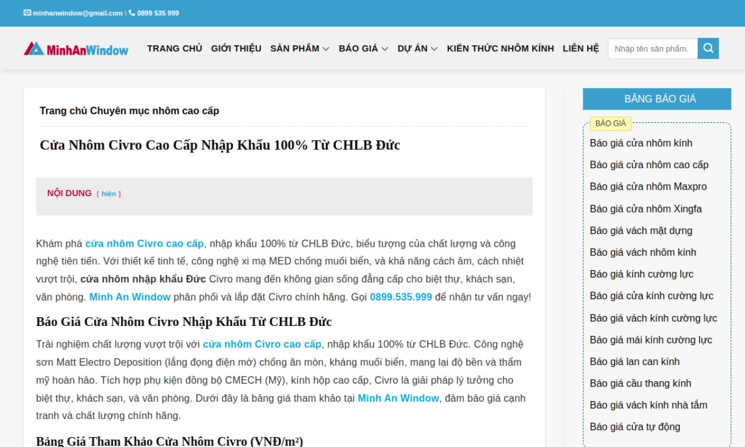Image resolution: width=745 pixels, height=447 pixels.
Task: Go to KIẾN THỨC NHÔM KÍNH page
Action: click(x=500, y=49)
